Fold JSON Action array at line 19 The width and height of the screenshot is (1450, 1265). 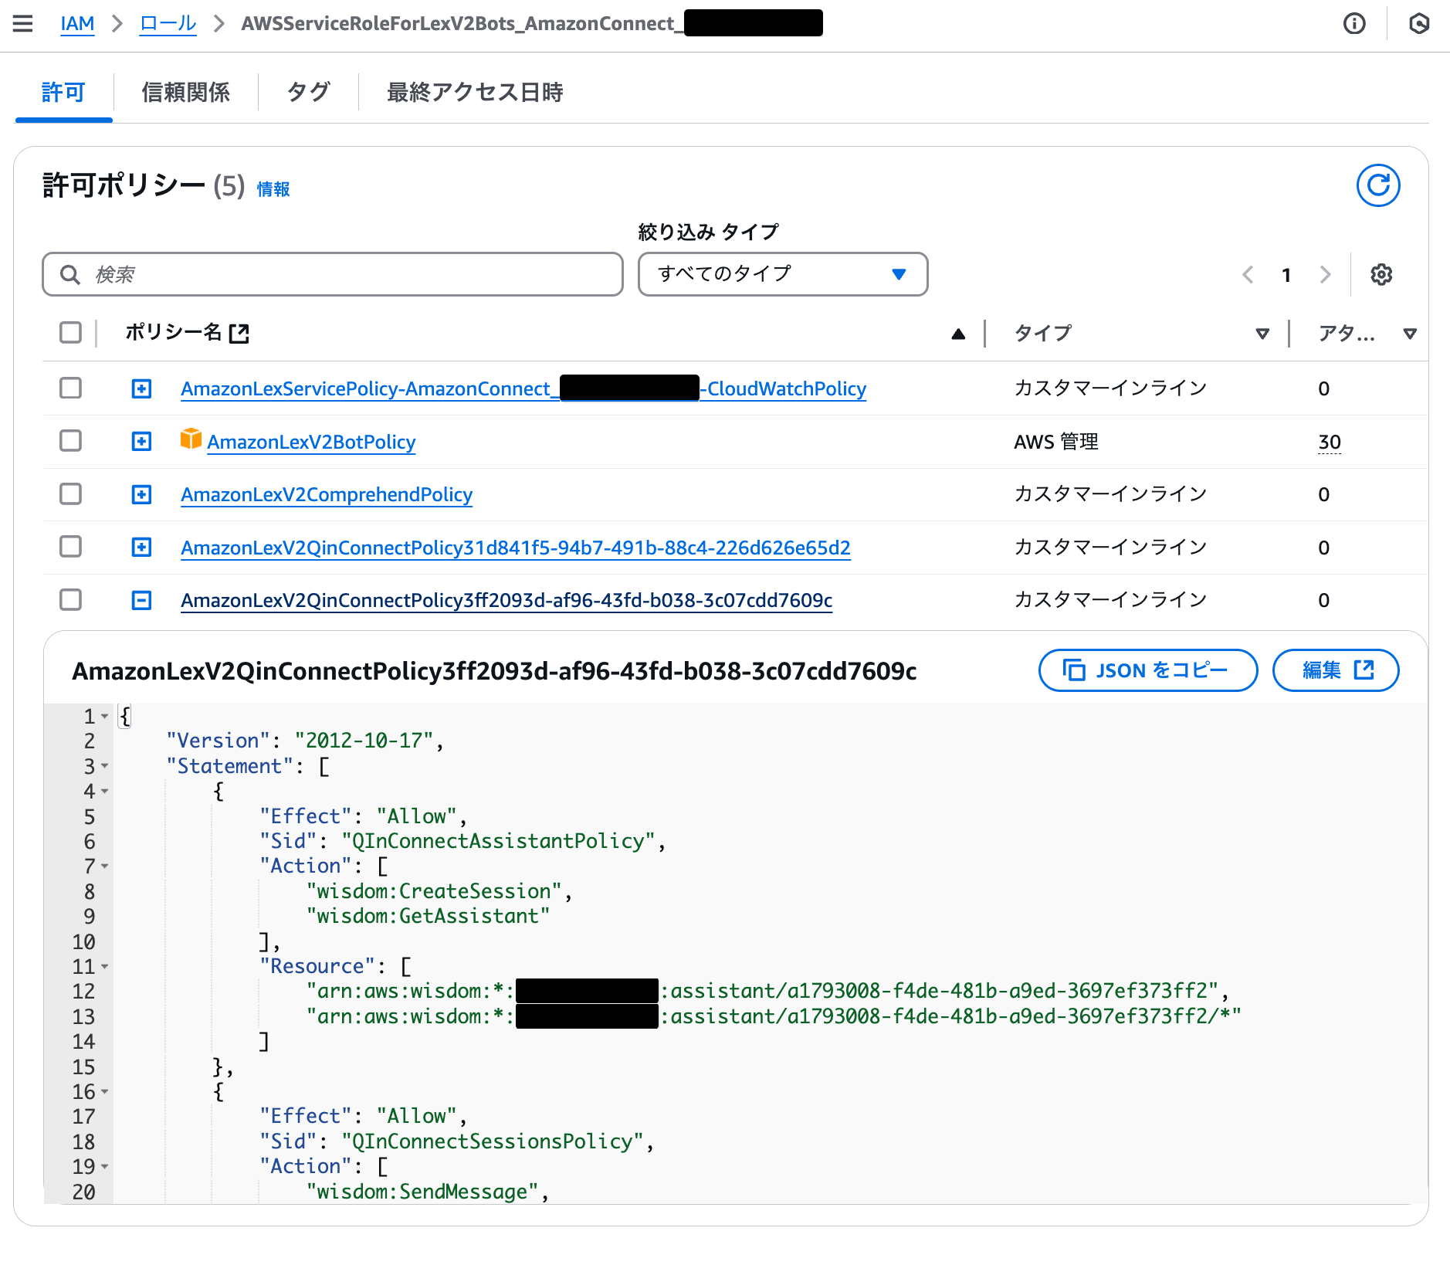pyautogui.click(x=104, y=1167)
